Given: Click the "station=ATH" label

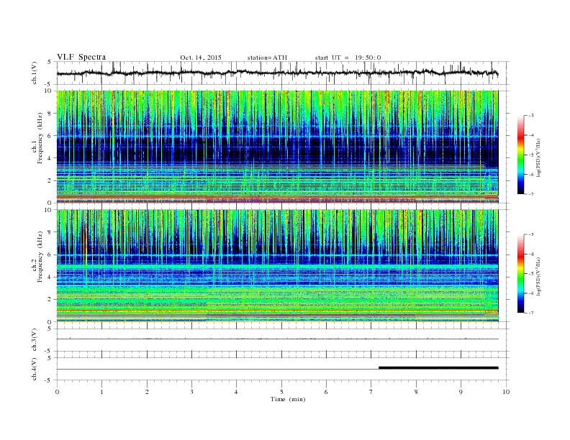Looking at the screenshot, I should (267, 58).
